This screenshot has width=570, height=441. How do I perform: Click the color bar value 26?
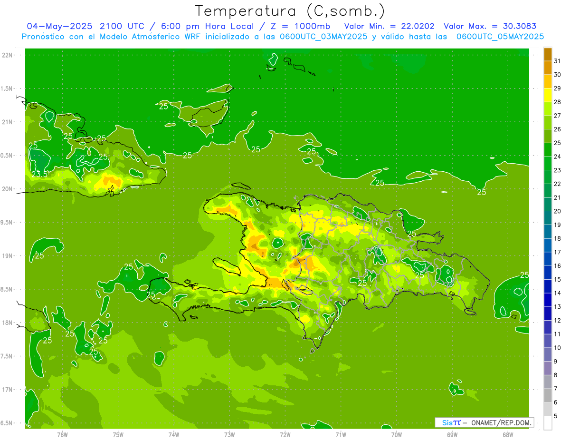[x=557, y=129]
